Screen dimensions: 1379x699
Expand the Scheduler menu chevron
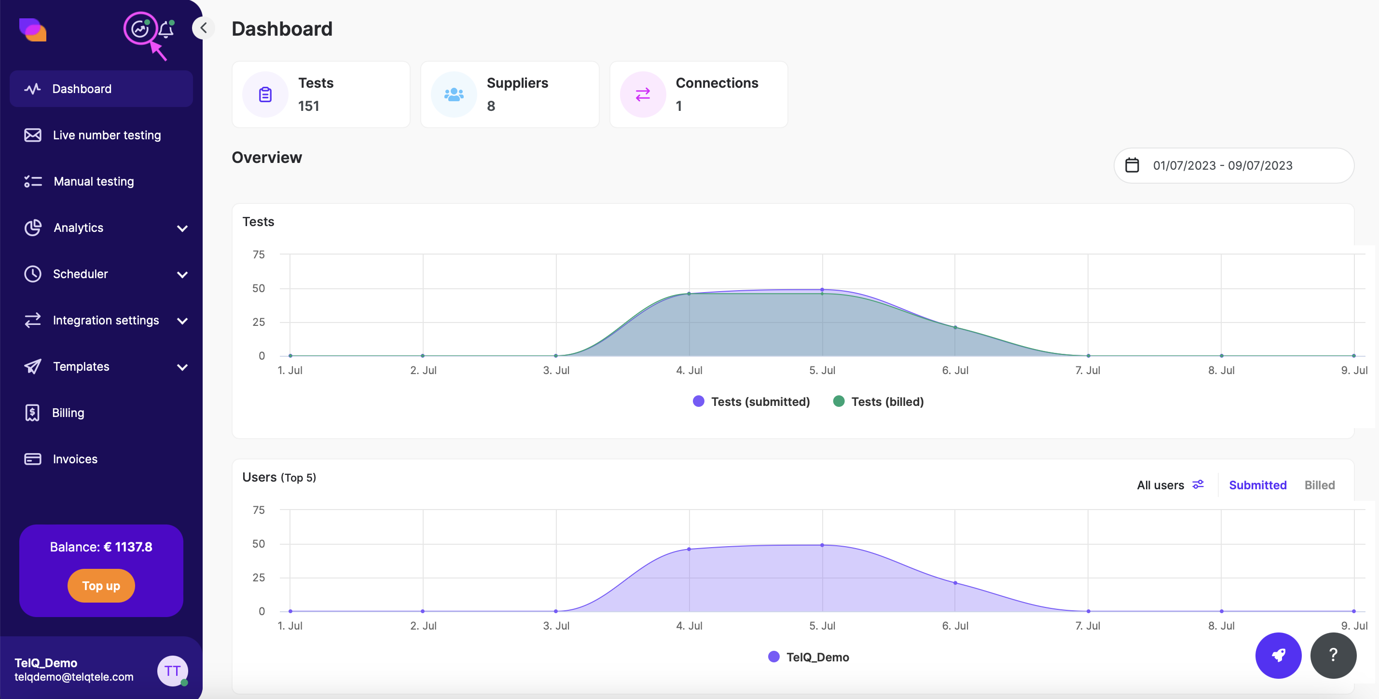tap(182, 275)
